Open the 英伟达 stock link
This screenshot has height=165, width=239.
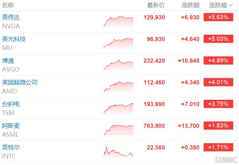tap(11, 17)
